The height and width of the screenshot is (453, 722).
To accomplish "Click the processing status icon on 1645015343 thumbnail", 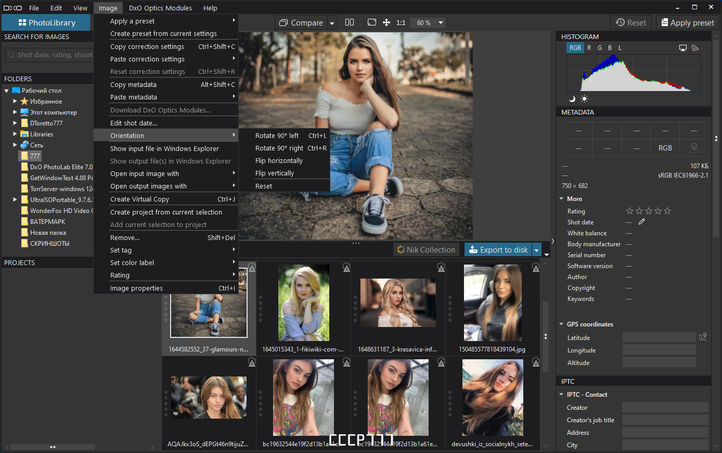I will [346, 267].
